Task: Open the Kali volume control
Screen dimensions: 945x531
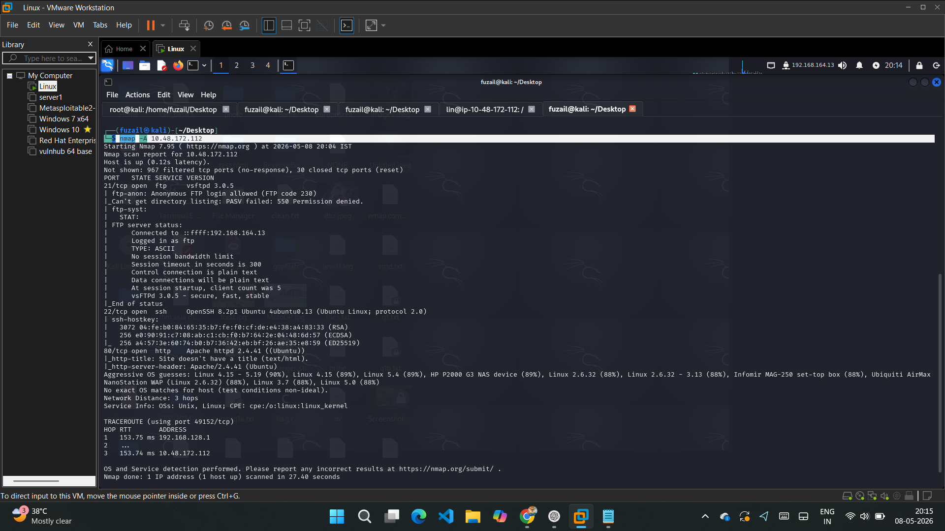Action: [x=843, y=65]
